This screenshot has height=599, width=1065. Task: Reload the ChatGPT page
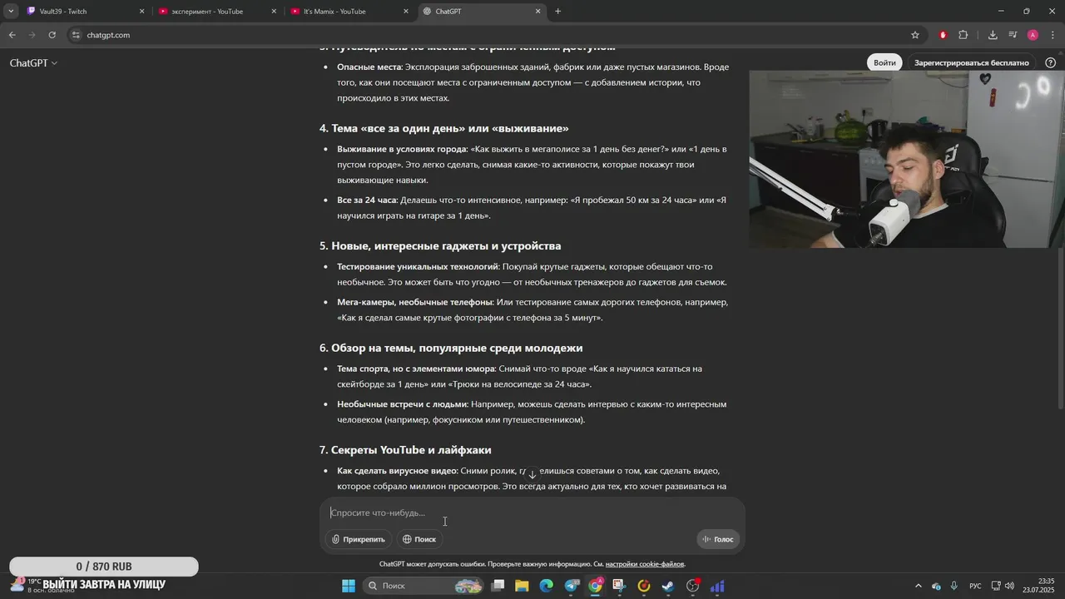pyautogui.click(x=52, y=35)
